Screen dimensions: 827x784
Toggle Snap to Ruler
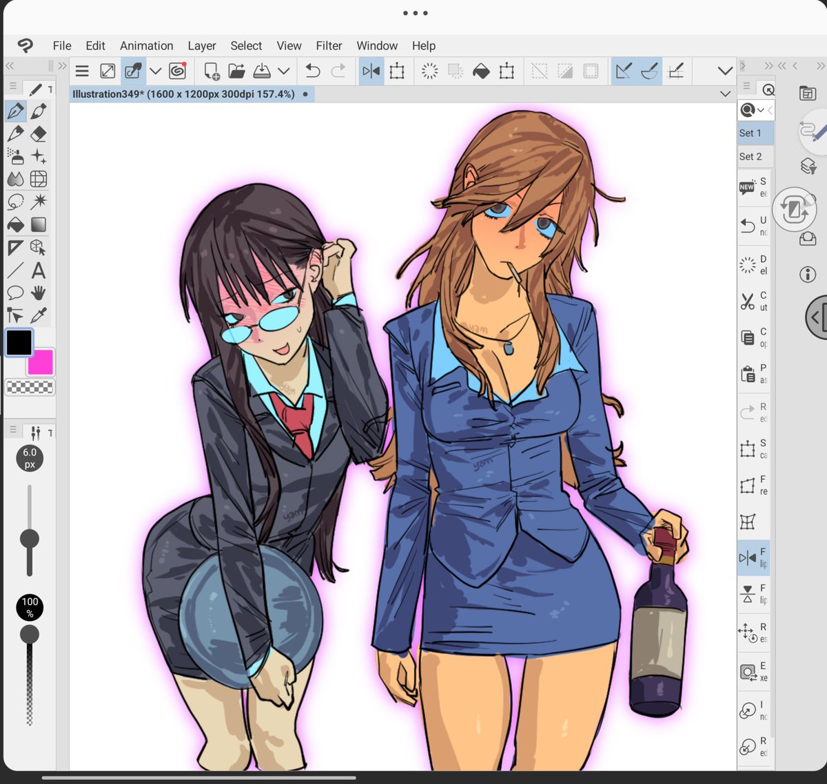pyautogui.click(x=624, y=71)
